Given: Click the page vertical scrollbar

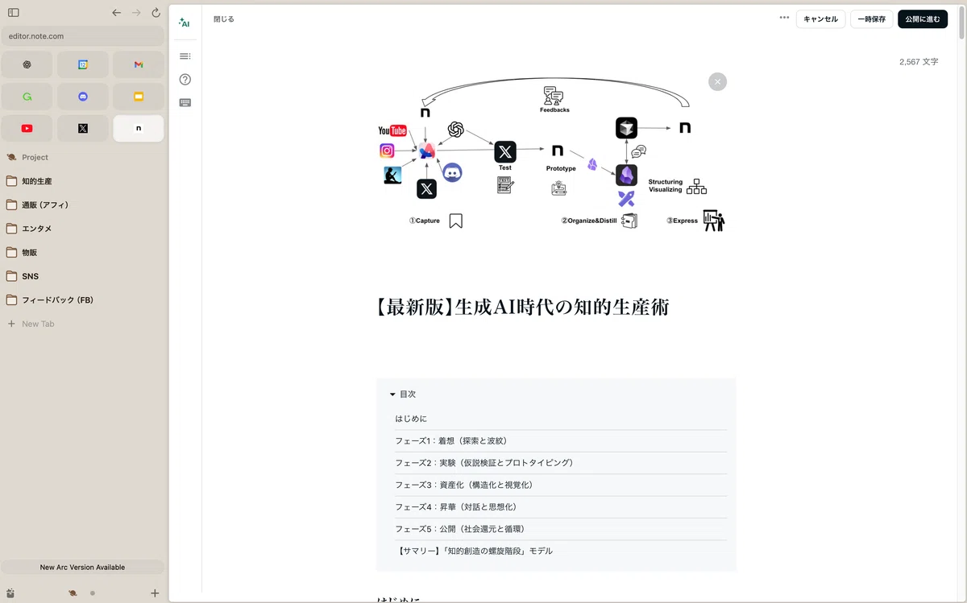Looking at the screenshot, I should (961, 23).
